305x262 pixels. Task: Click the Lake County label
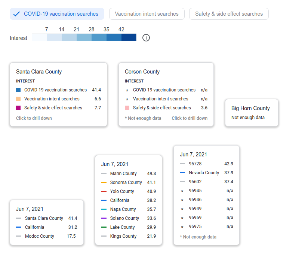point(122,227)
